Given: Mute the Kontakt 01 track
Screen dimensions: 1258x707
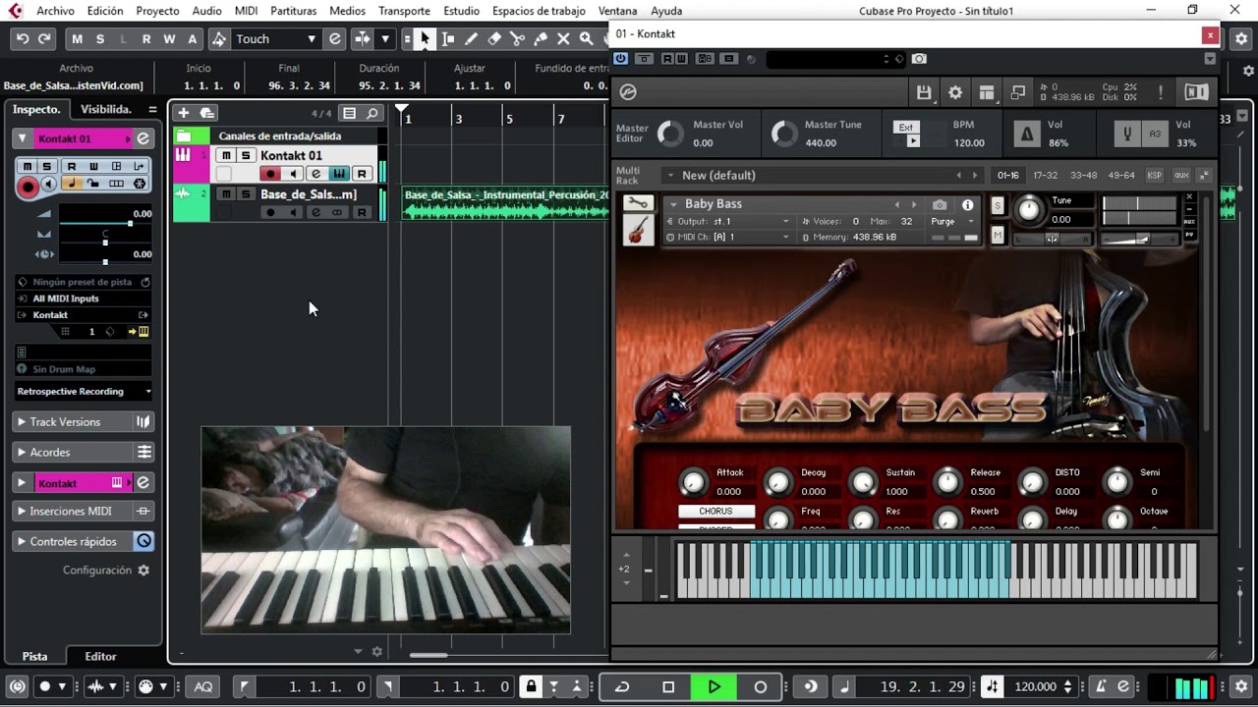Looking at the screenshot, I should pyautogui.click(x=226, y=155).
